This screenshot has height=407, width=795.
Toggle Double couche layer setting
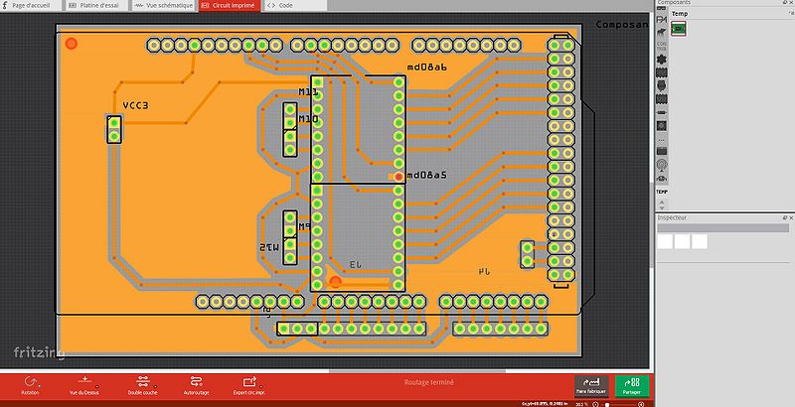[x=142, y=381]
